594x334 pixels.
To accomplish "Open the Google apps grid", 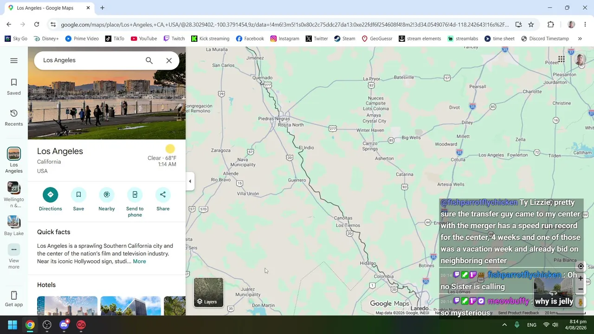I will coord(562,59).
